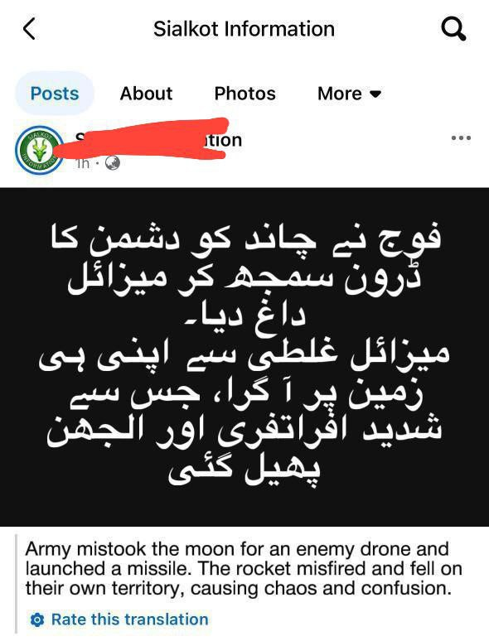Screen dimensions: 489x641
Task: View the Photos tab
Action: coord(244,94)
